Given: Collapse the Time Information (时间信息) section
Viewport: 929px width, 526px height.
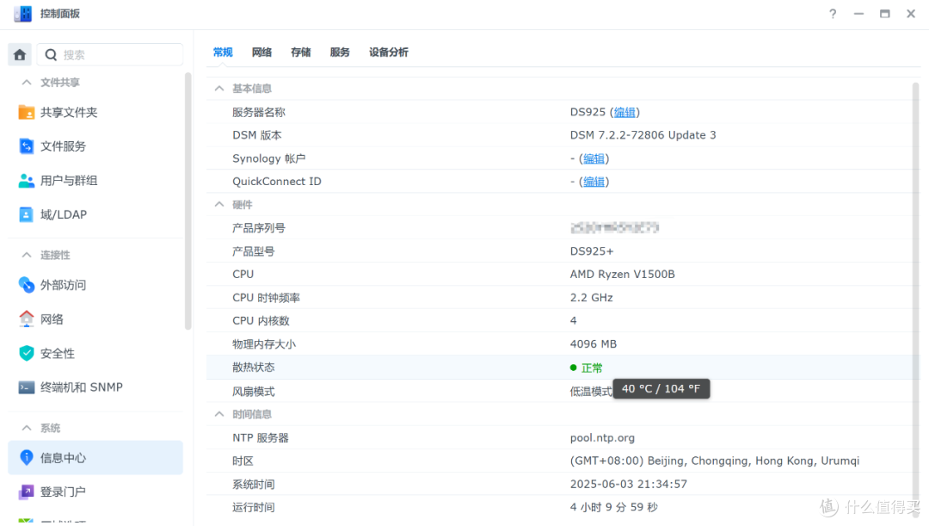Looking at the screenshot, I should click(x=219, y=414).
